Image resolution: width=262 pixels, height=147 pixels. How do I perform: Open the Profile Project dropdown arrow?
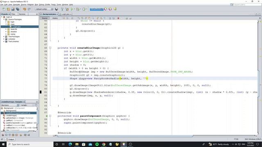click(x=86, y=9)
